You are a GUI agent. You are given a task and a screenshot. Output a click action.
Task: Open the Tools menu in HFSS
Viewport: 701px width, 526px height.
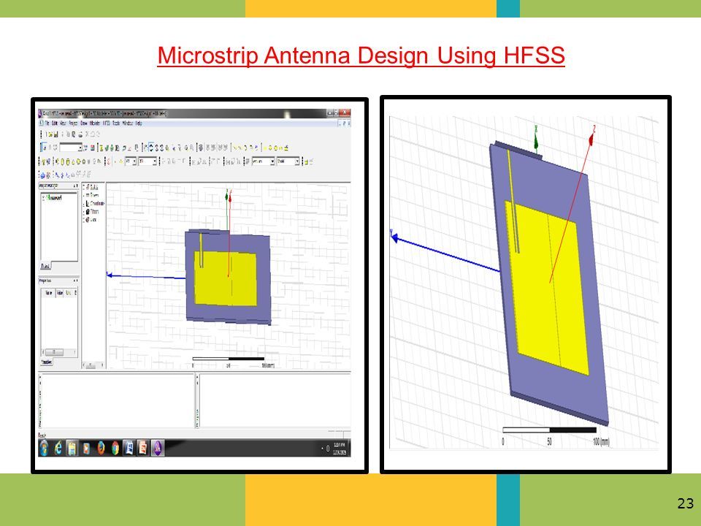(116, 123)
